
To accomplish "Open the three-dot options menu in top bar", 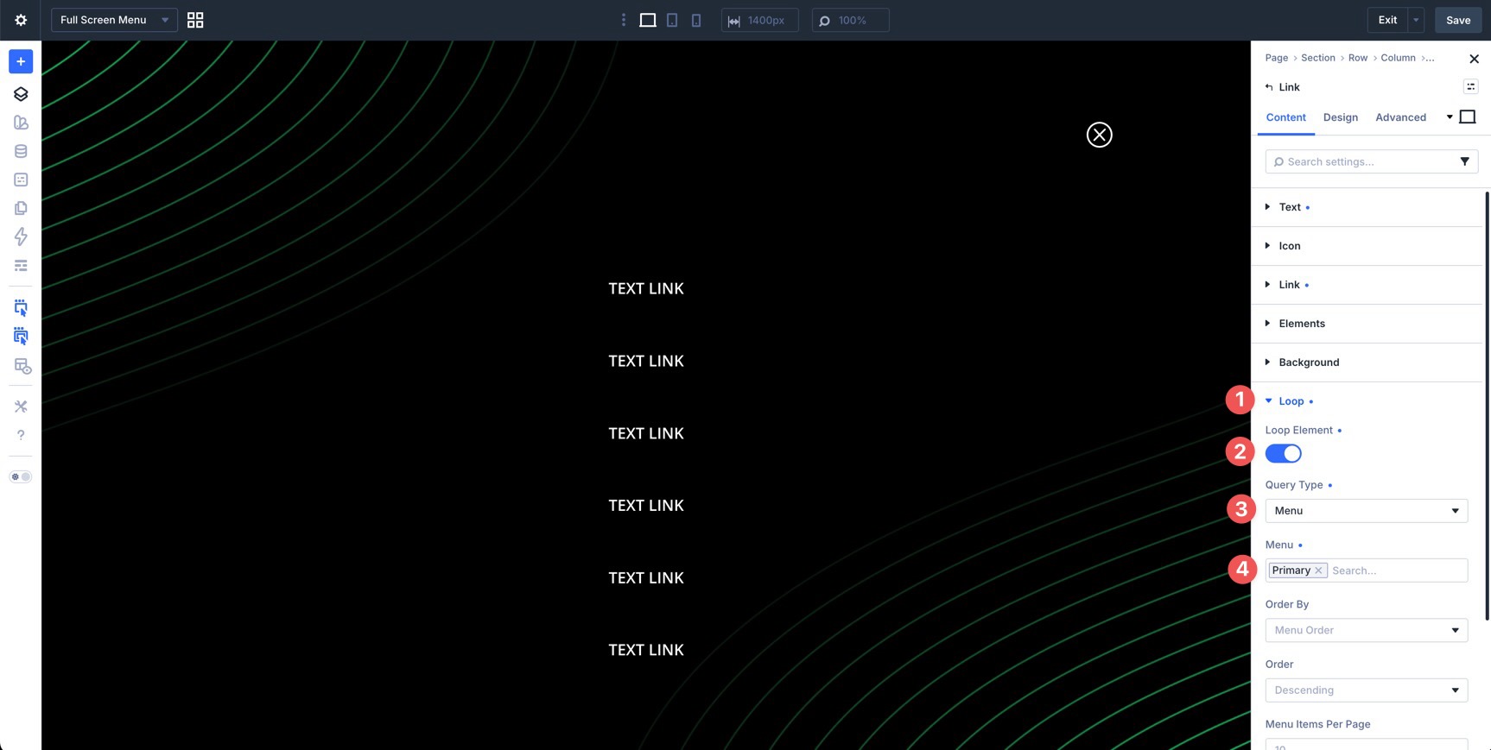I will pyautogui.click(x=624, y=20).
